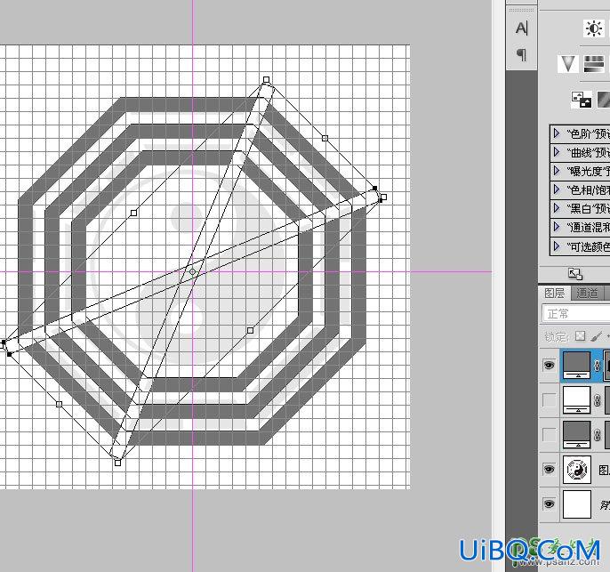Click the rightmost transform corner handle on canvas
610x572 pixels.
click(x=383, y=197)
